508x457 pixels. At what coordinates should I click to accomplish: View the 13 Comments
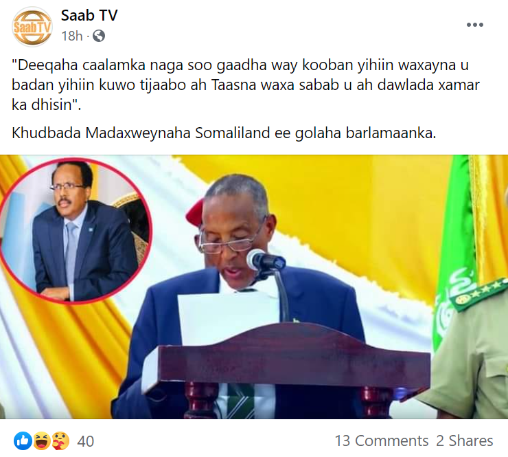(x=381, y=441)
